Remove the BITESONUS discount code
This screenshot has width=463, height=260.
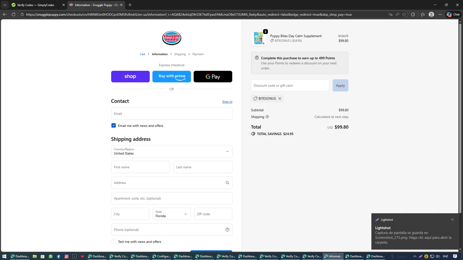[x=280, y=99]
